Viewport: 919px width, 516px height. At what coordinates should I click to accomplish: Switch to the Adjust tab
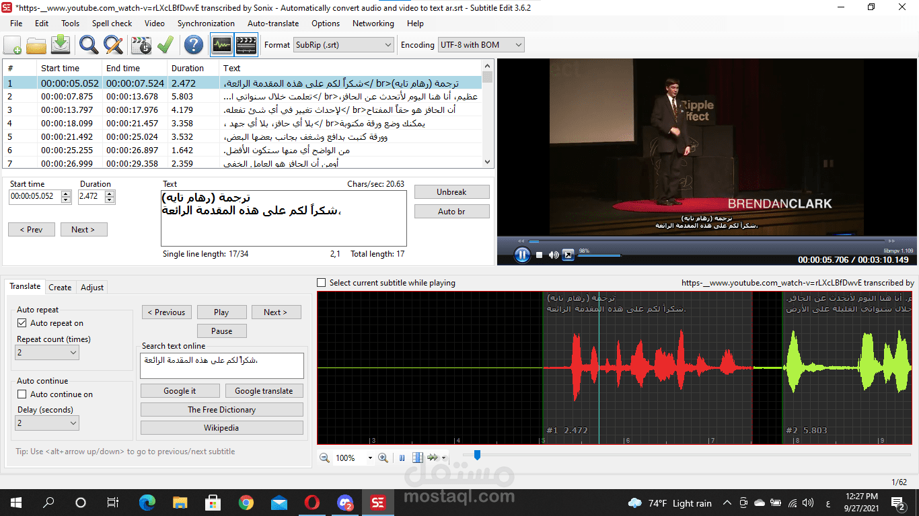click(x=92, y=288)
